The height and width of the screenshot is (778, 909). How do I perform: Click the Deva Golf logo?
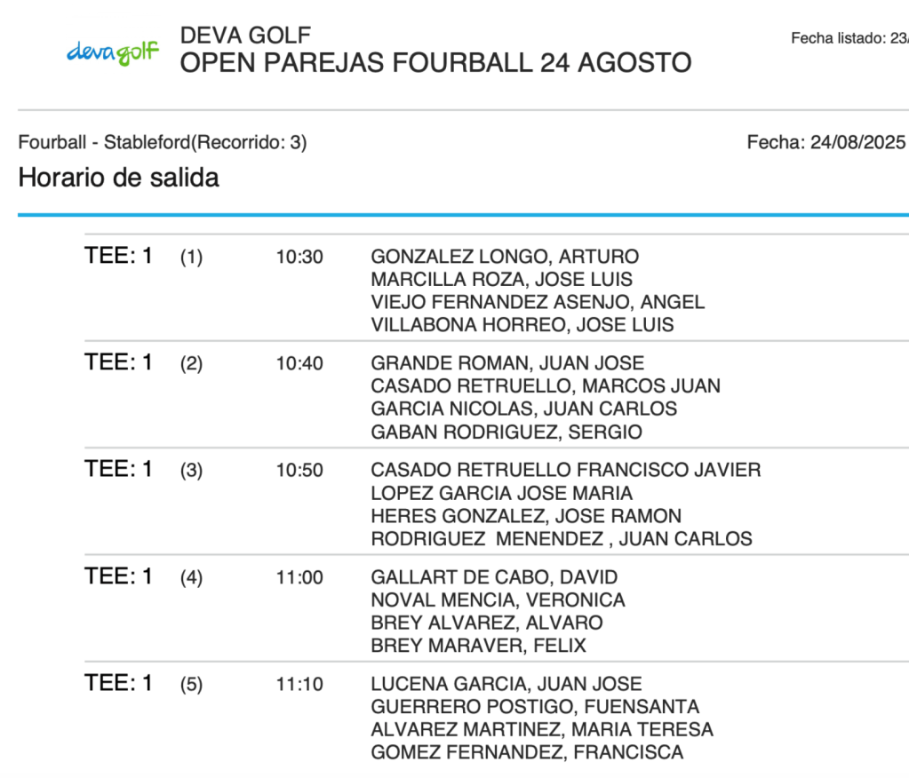[x=113, y=52]
